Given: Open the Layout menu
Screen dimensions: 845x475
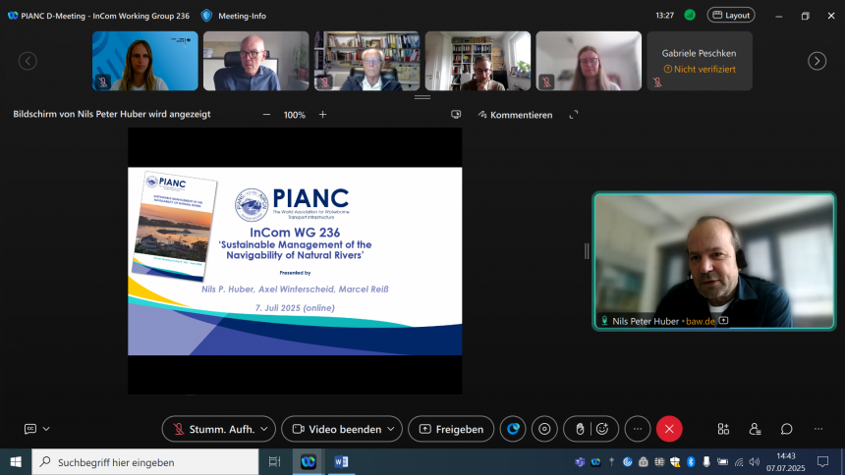Looking at the screenshot, I should [731, 15].
